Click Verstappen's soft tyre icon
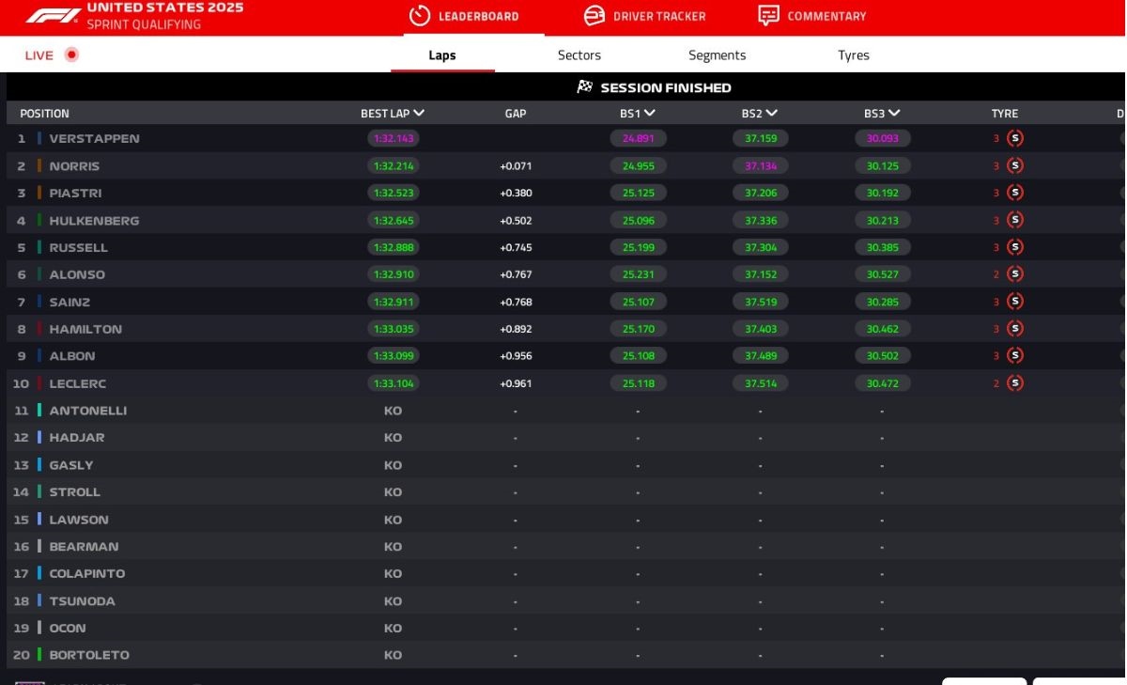This screenshot has height=685, width=1127. [1014, 138]
